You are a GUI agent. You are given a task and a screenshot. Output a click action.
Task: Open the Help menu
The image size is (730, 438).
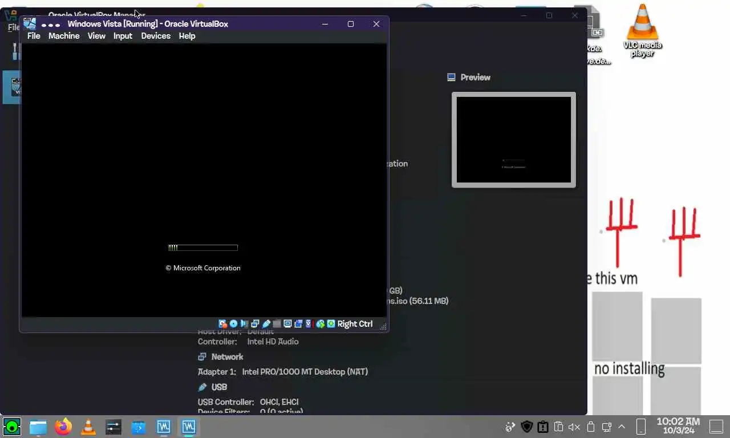pyautogui.click(x=187, y=36)
